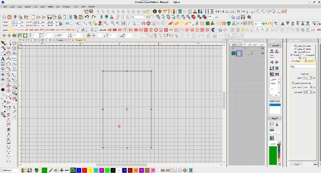Increase the run stitch length spinner
Screen dimensions: 321x173
[x=311, y=77]
